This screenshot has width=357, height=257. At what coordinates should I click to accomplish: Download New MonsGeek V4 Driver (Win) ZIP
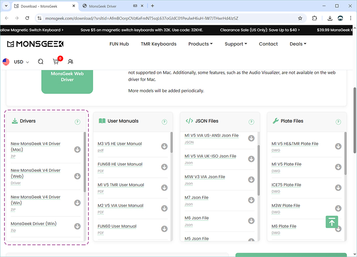(77, 203)
